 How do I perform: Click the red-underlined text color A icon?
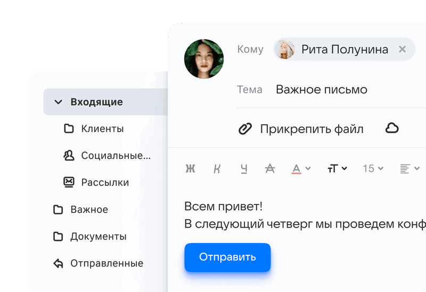297,169
